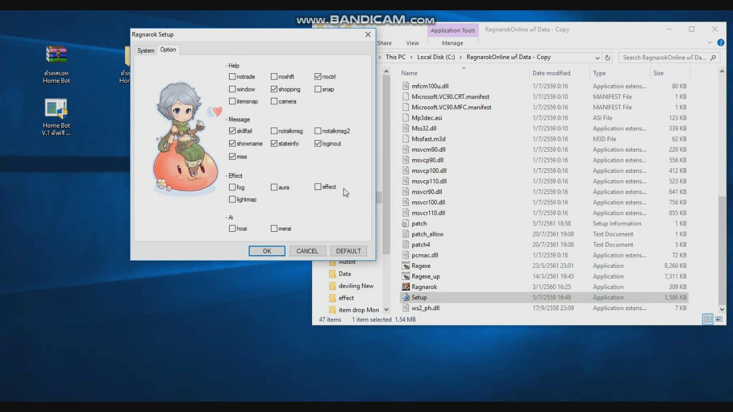Select the patch setup information file icon

406,224
